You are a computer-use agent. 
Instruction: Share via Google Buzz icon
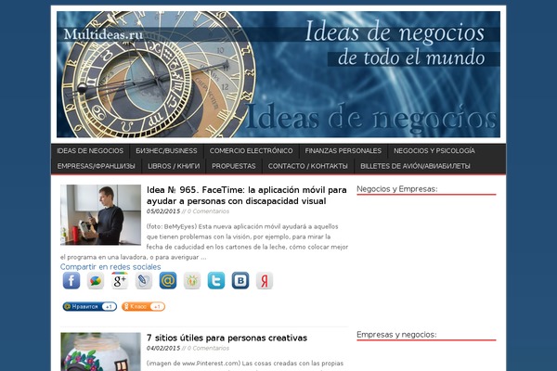click(x=96, y=280)
